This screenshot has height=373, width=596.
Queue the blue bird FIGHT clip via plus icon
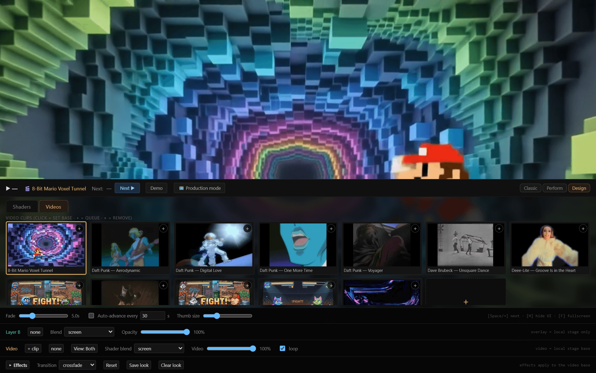[79, 285]
